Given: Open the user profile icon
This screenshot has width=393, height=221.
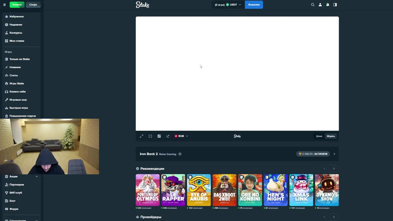Looking at the screenshot, I should (x=320, y=5).
